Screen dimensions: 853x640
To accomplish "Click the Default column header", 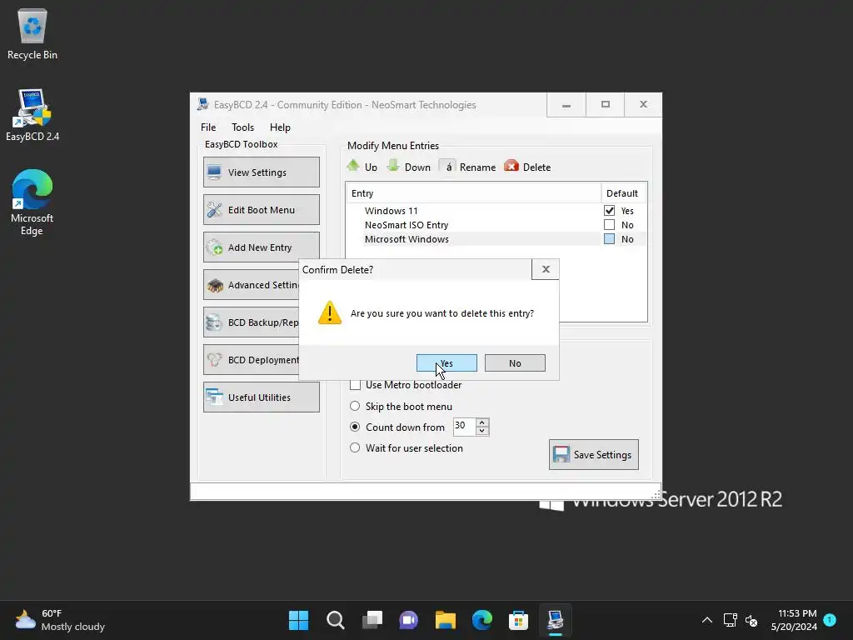I will coord(623,193).
